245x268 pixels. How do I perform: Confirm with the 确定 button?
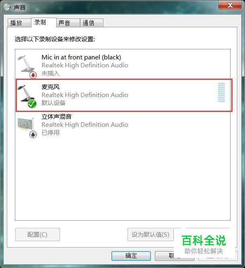131,256
